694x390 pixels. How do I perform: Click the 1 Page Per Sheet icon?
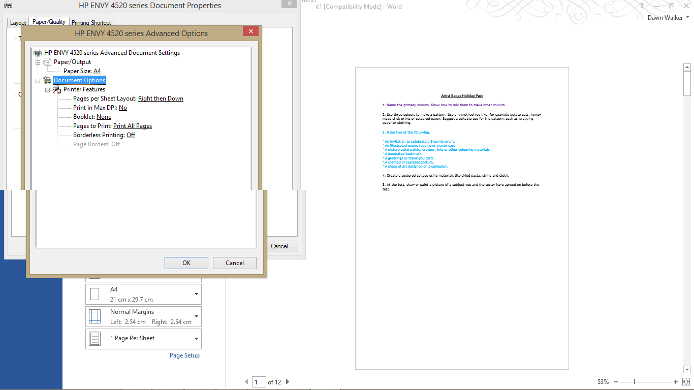(x=94, y=339)
